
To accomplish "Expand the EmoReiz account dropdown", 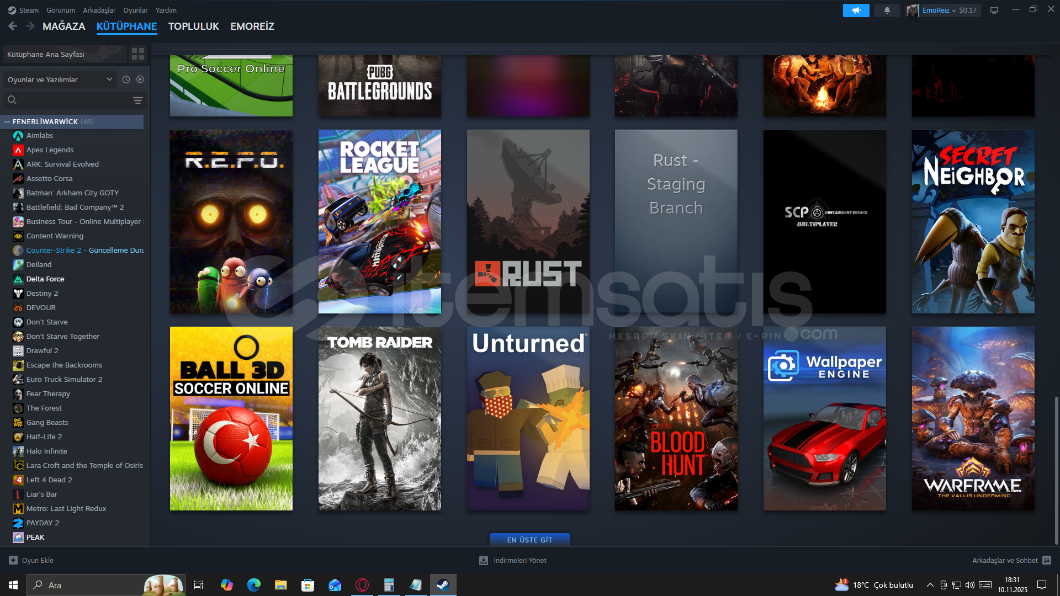I will pyautogui.click(x=953, y=10).
